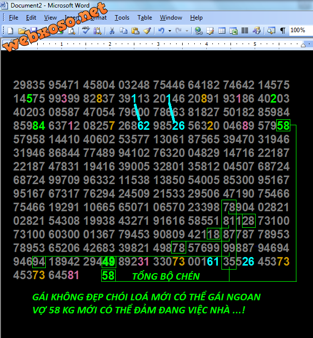Click the Undo arrow
Image resolution: width=313 pixels, height=338 pixels.
tap(161, 31)
